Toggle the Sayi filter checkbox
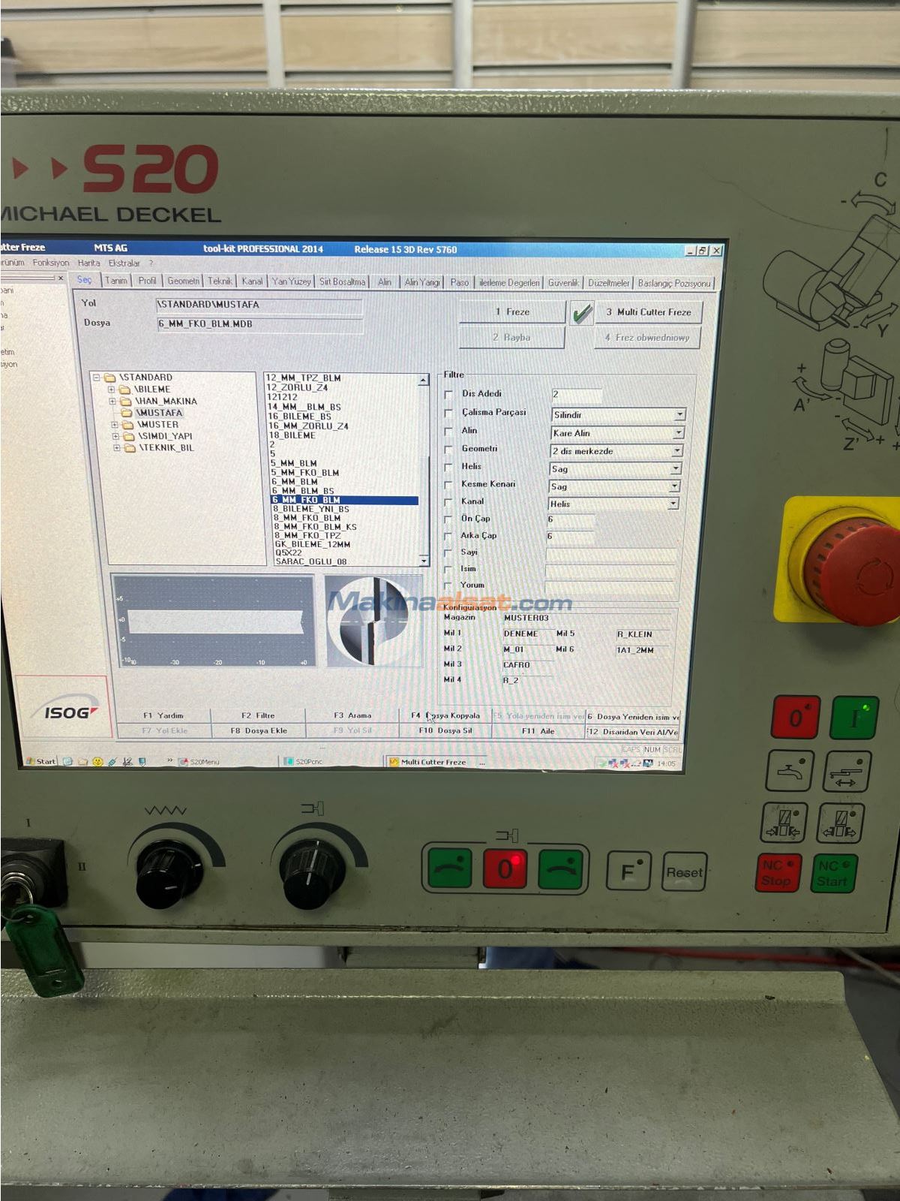 pos(448,553)
